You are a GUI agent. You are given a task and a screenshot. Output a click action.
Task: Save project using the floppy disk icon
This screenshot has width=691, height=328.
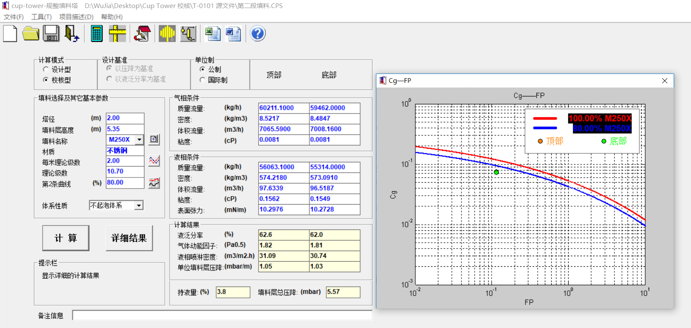[x=51, y=34]
